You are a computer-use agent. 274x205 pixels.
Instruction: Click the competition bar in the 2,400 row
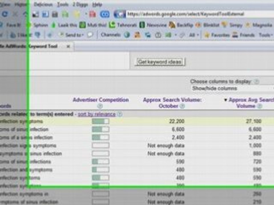point(100,137)
